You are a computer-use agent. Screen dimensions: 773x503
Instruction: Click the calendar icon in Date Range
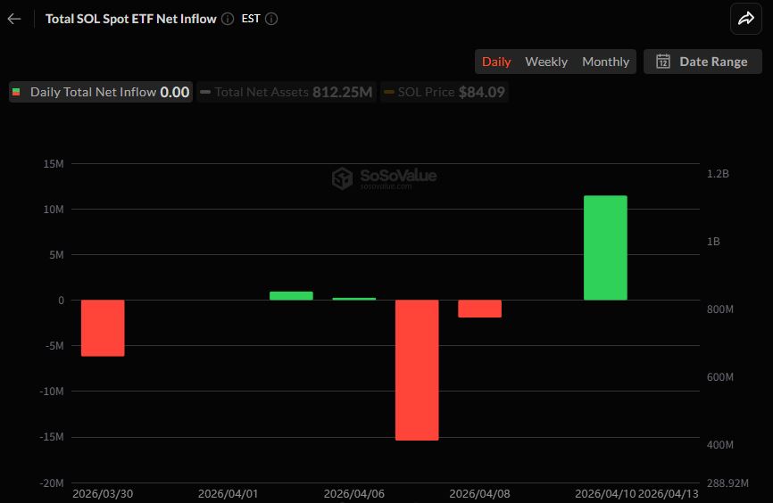click(663, 62)
